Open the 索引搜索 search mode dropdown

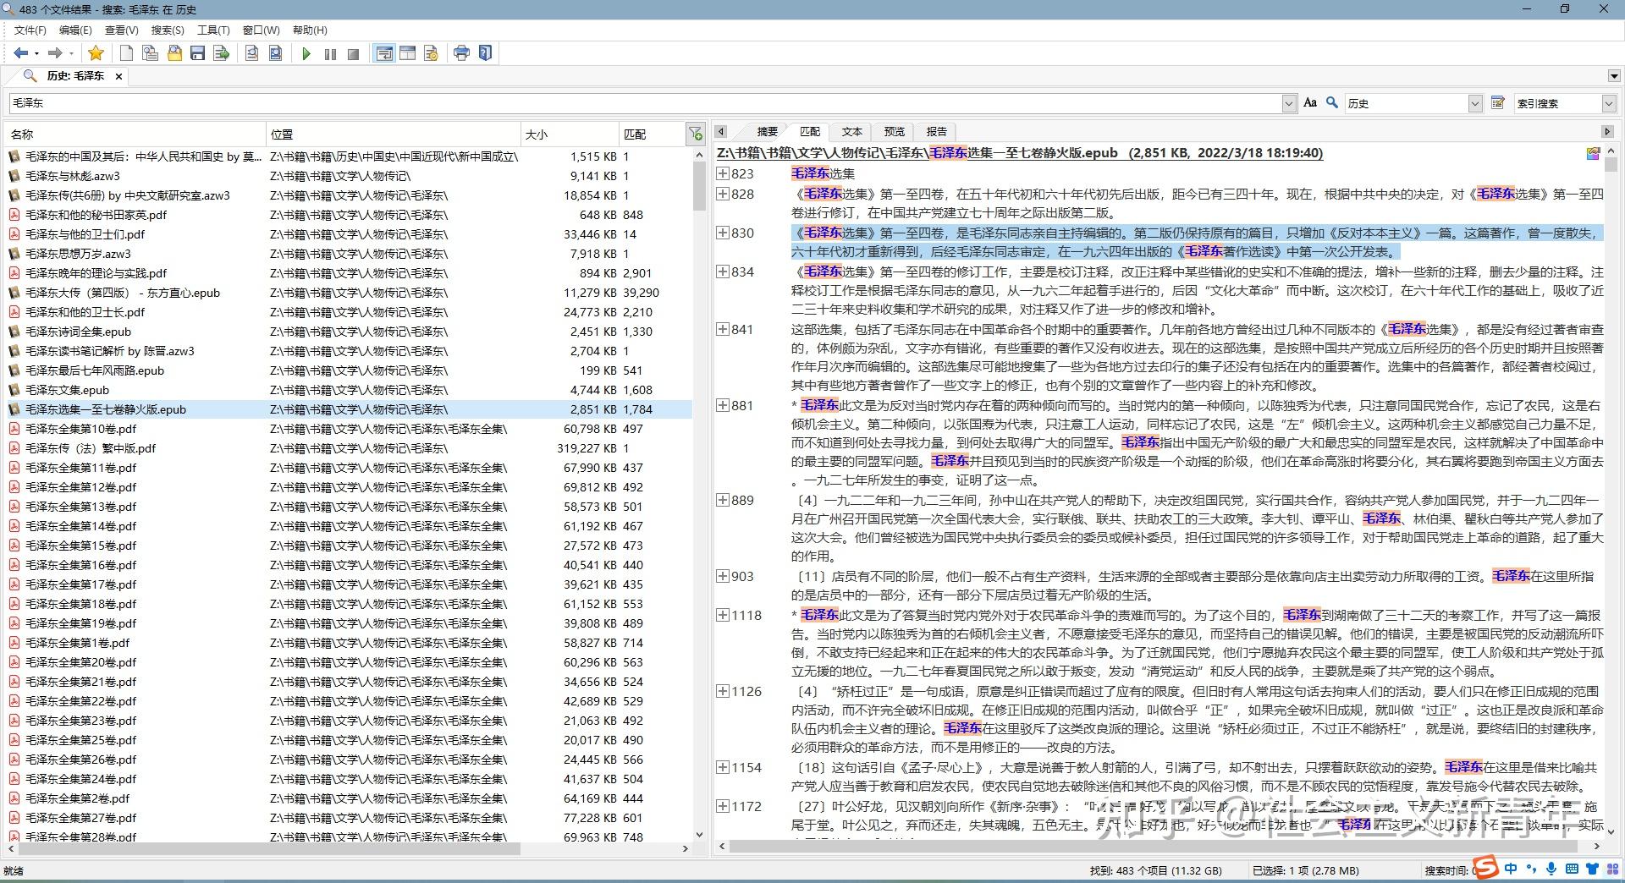point(1609,102)
